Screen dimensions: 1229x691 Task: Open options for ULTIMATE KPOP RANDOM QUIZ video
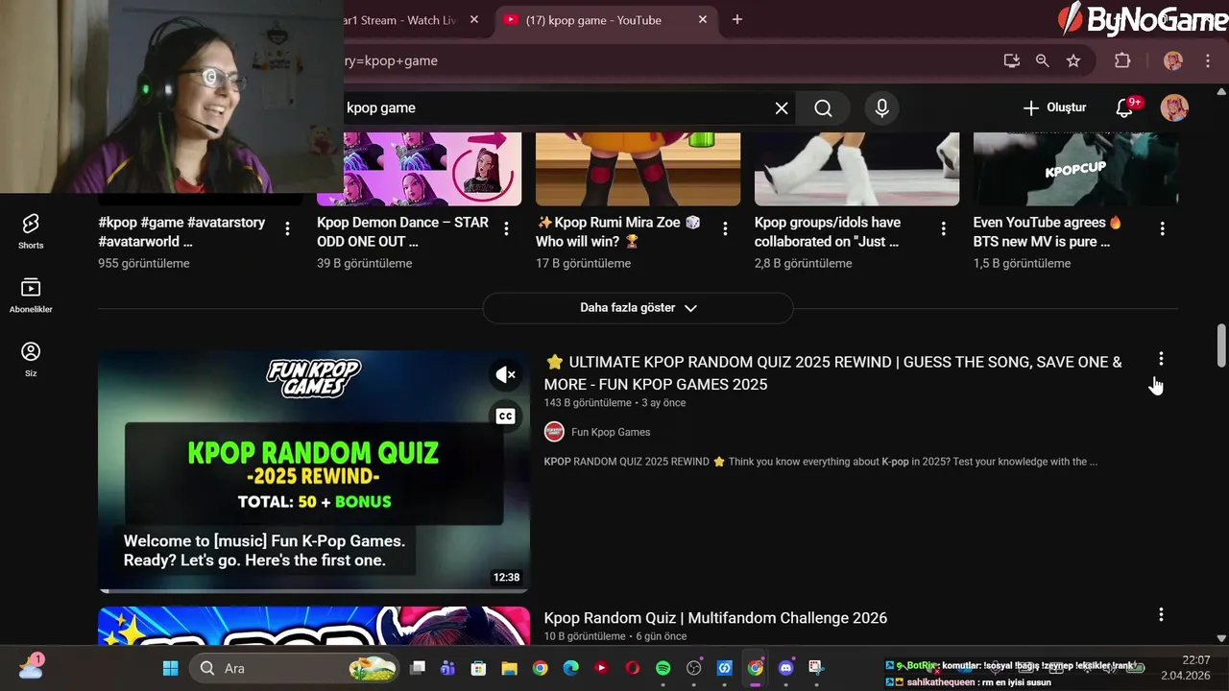click(x=1161, y=359)
